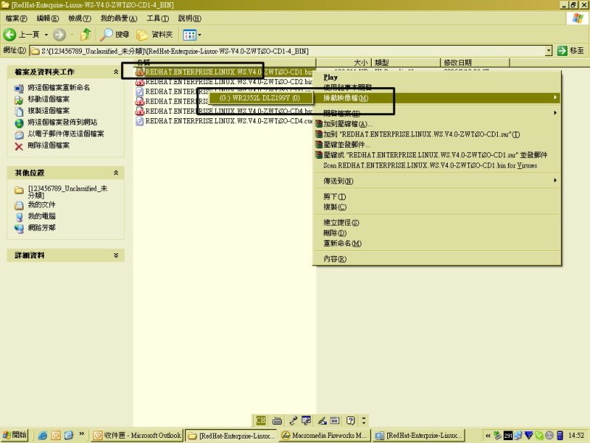
Task: Click rename this file (將這個檔案重新命名) icon
Action: 19,88
